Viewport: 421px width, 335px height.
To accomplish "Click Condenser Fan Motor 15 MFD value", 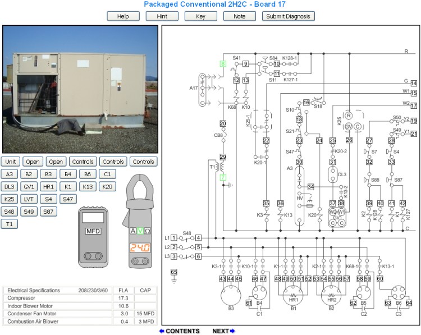I will pos(145,314).
